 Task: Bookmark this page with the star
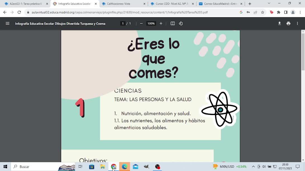(x=263, y=12)
